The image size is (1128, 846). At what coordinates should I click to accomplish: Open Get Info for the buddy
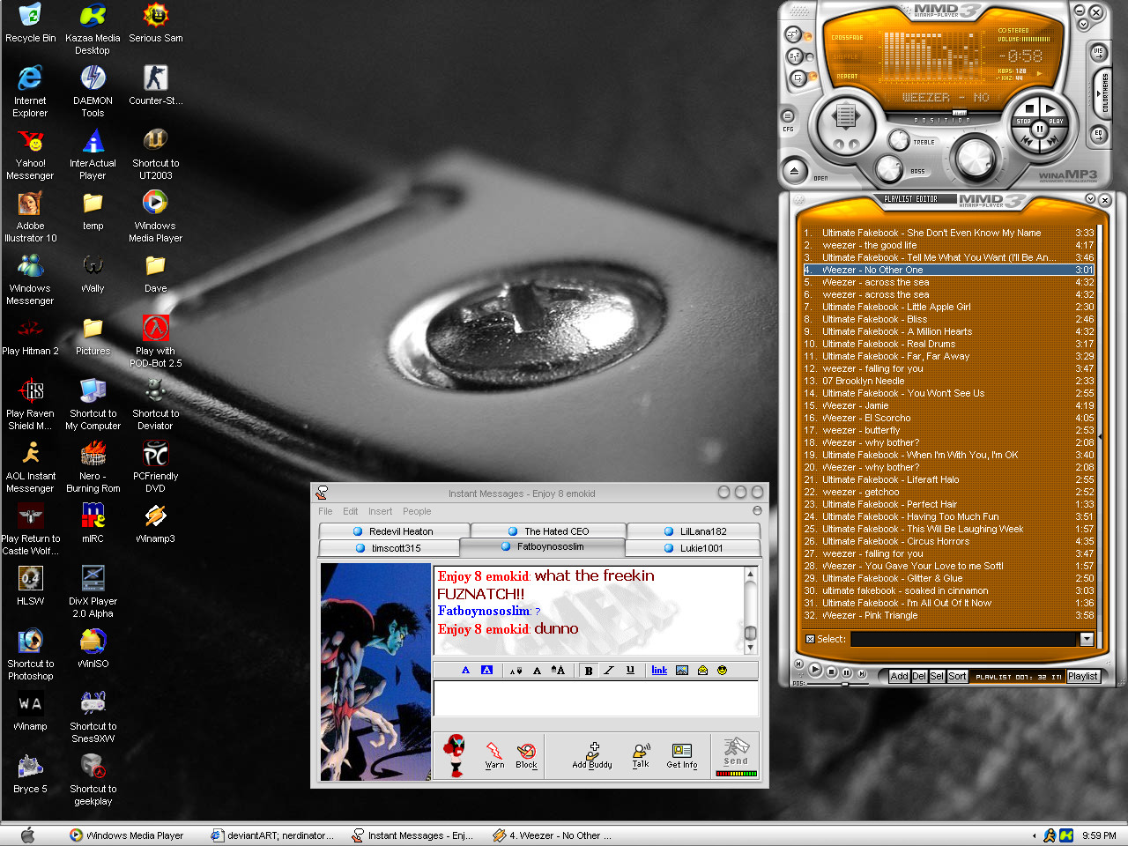[682, 755]
